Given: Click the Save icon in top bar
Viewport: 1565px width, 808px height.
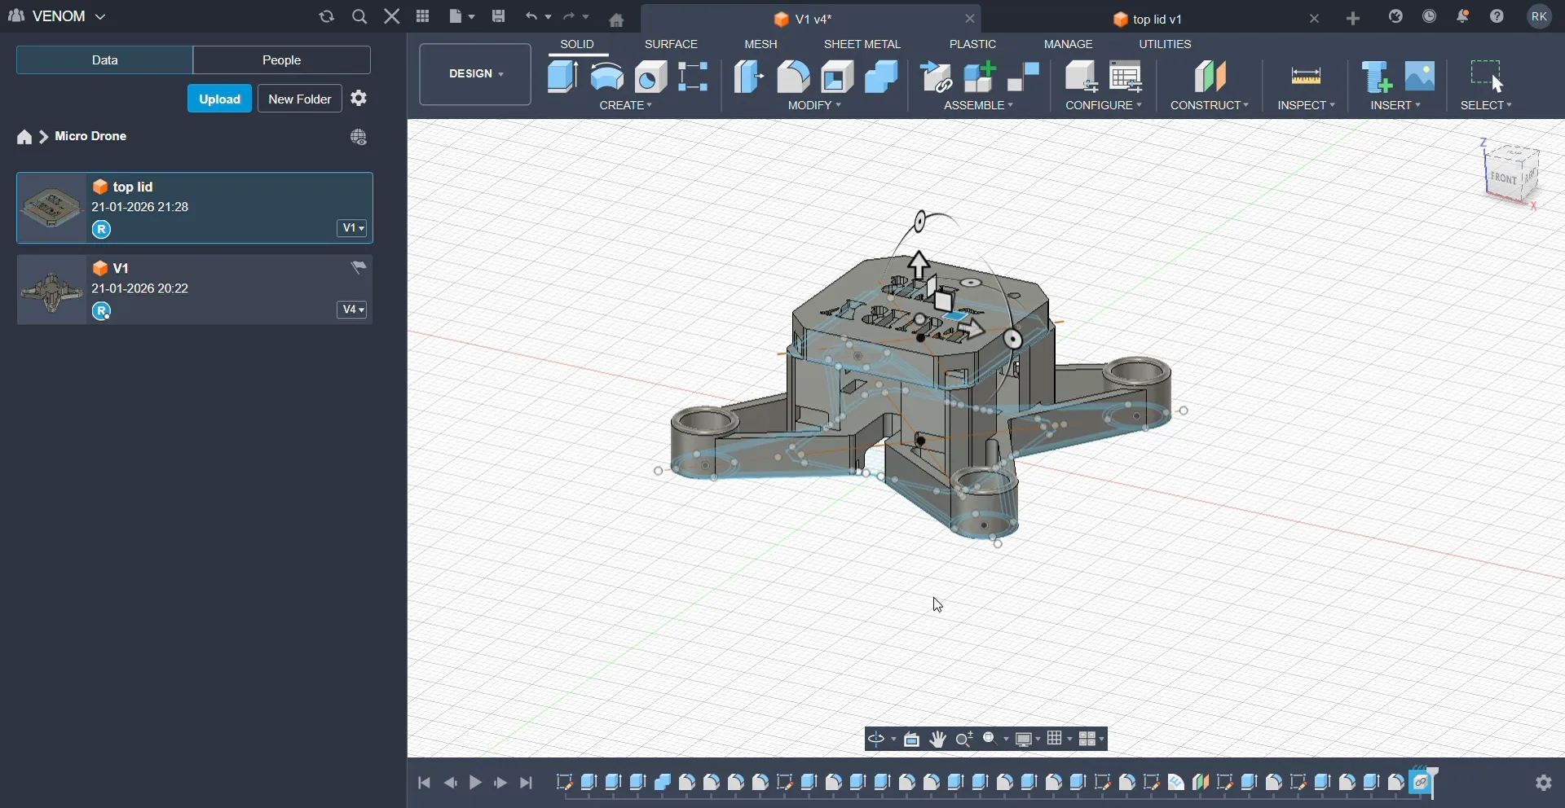Looking at the screenshot, I should [499, 16].
